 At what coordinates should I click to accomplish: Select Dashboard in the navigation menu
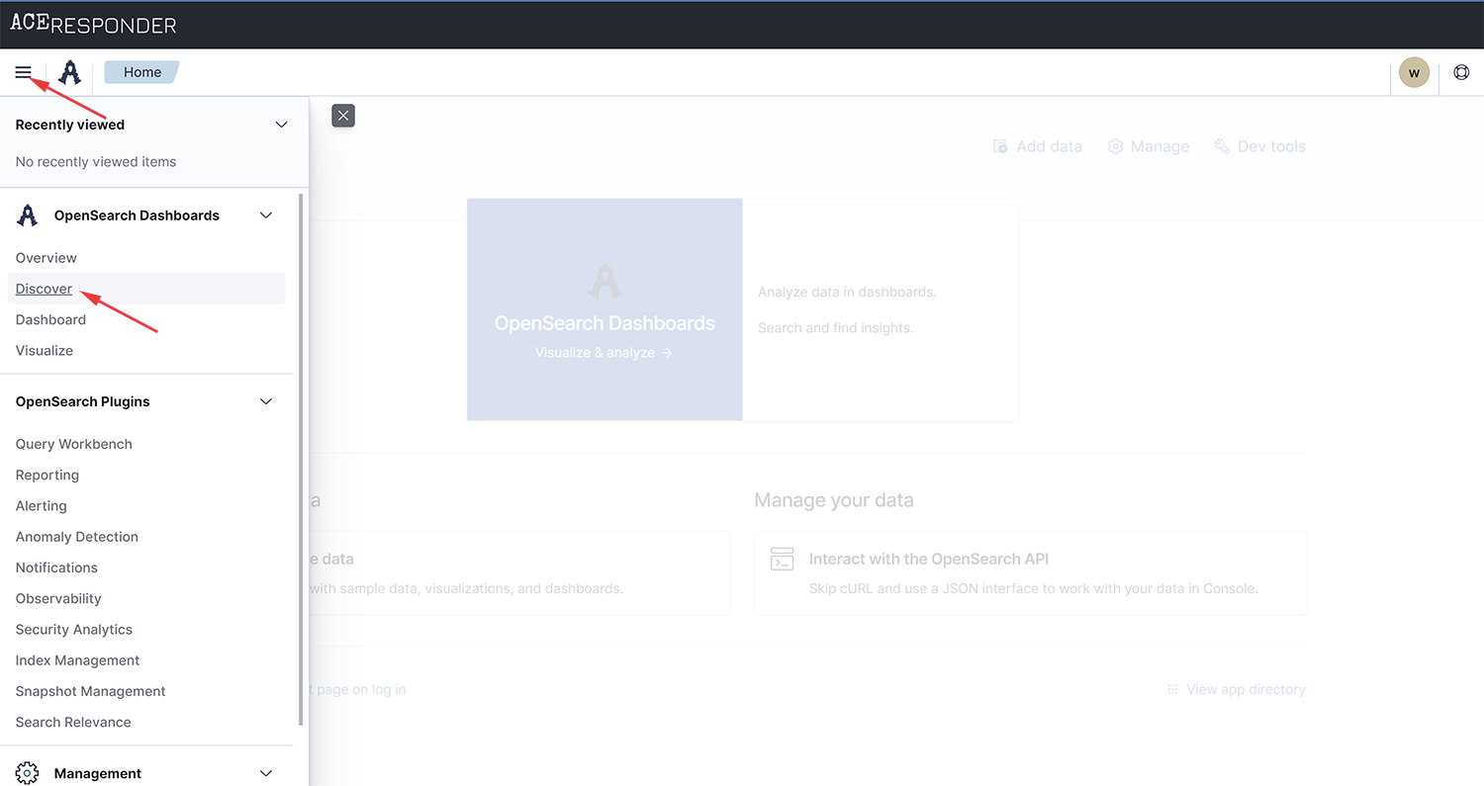50,319
